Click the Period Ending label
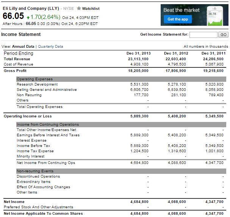The height and width of the screenshot is (217, 230). pos(19,53)
